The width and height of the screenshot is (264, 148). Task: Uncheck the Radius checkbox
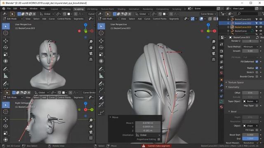(257, 68)
